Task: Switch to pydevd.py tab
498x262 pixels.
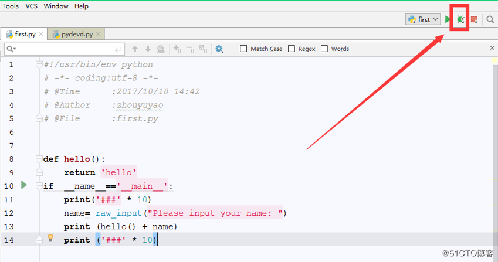Action: pyautogui.click(x=76, y=34)
